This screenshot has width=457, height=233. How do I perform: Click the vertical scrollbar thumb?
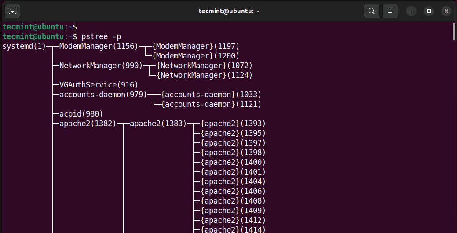pyautogui.click(x=454, y=32)
